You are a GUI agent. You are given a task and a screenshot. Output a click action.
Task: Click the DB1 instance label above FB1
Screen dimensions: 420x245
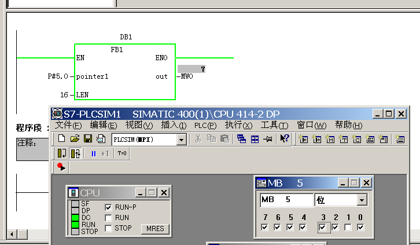(126, 37)
